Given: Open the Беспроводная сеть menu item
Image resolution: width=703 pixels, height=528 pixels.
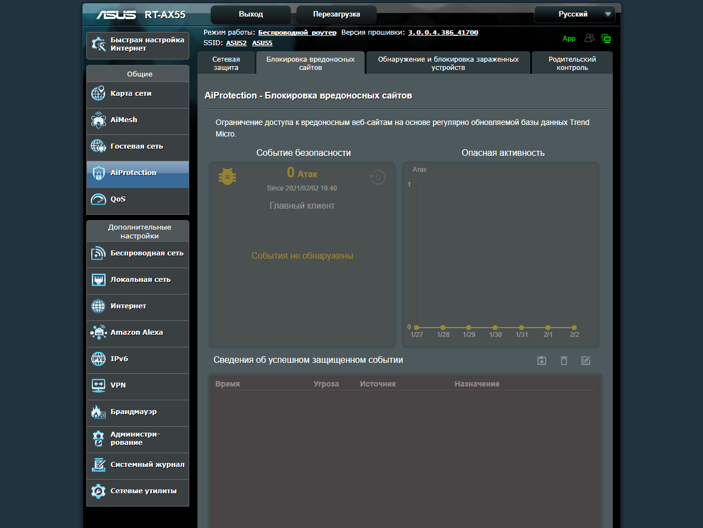Looking at the screenshot, I should [138, 253].
